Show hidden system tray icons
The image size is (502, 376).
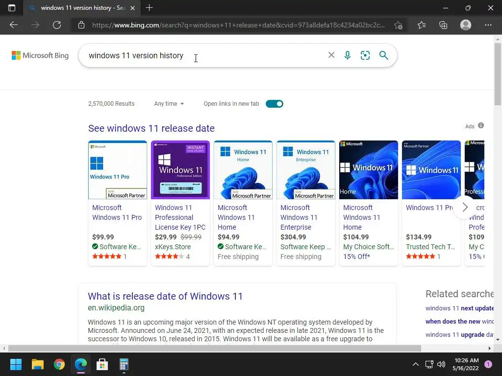416,364
